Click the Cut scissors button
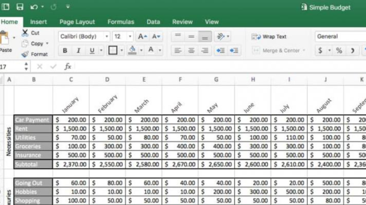The image size is (366, 205). [x=30, y=33]
